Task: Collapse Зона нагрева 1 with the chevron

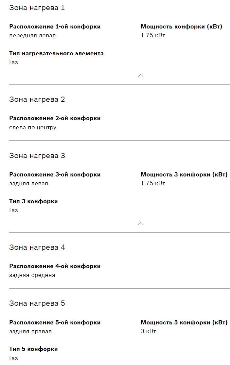Action: pos(141,76)
